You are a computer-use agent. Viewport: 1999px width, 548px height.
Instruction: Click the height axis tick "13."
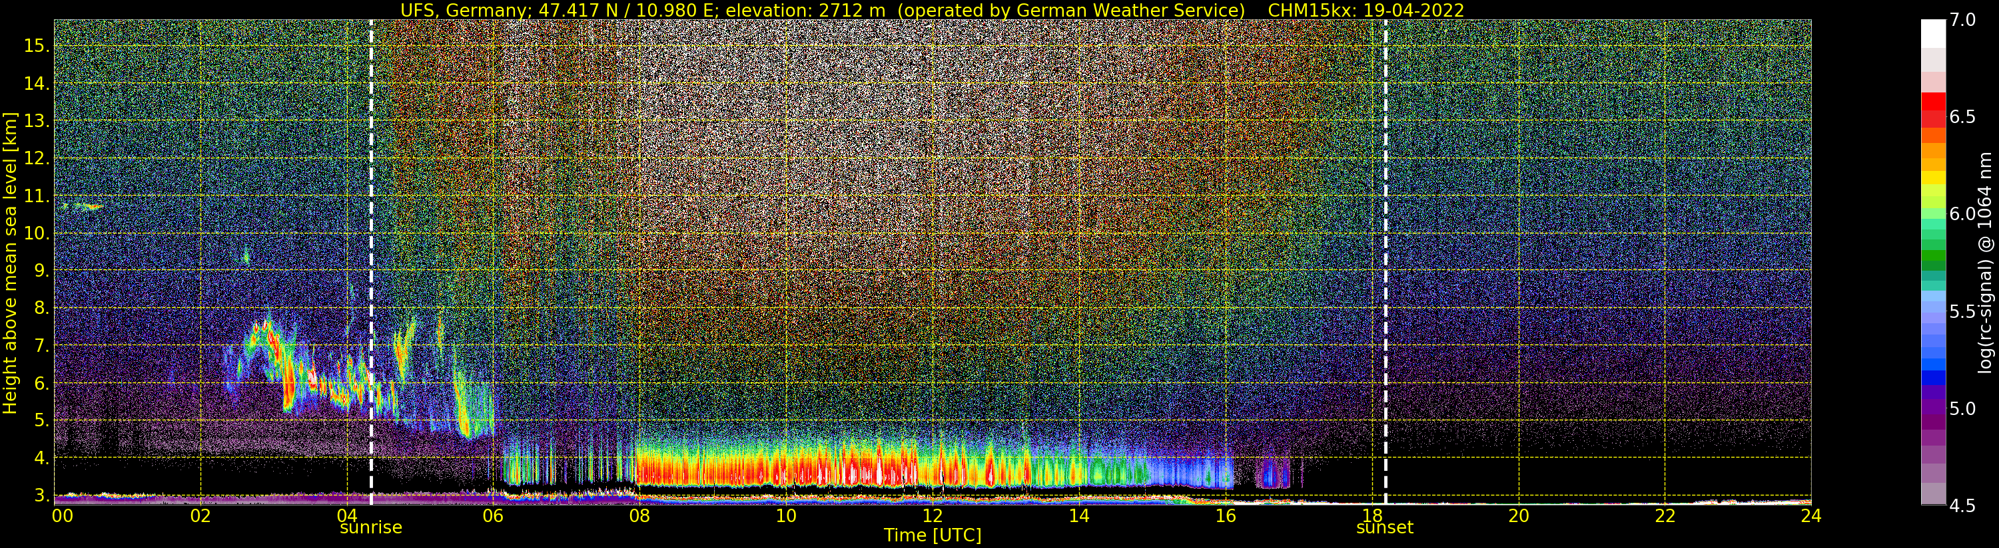[37, 121]
